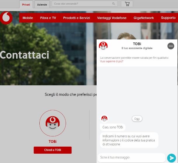Click the Vodafone logo
Viewport: 178px width, 163px height.
coord(6,18)
